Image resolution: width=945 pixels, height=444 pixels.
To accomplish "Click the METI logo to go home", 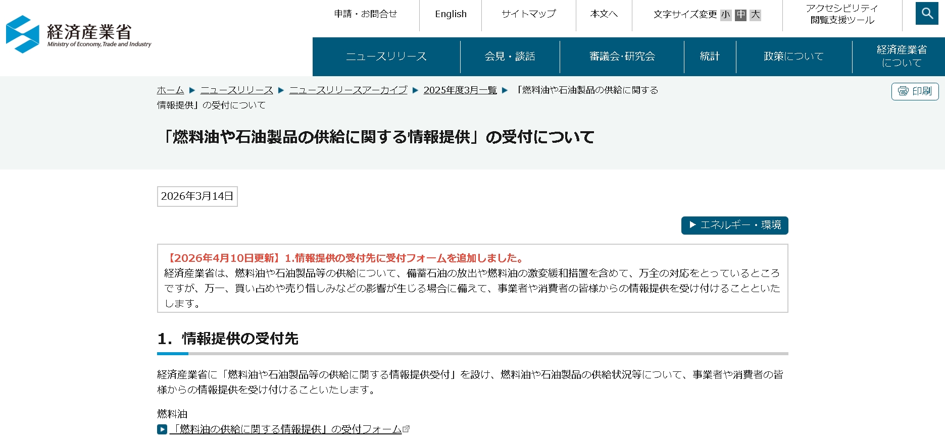I will pyautogui.click(x=79, y=34).
